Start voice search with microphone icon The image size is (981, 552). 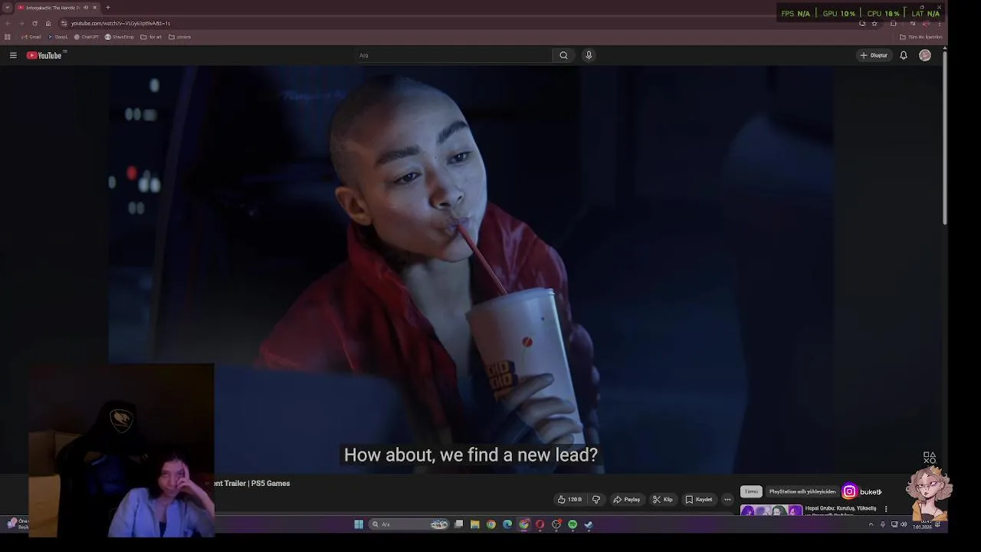589,55
